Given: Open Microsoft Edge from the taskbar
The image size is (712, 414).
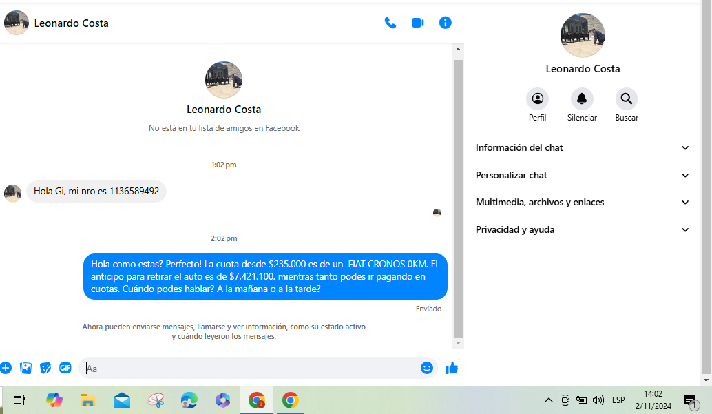Looking at the screenshot, I should pyautogui.click(x=189, y=400).
